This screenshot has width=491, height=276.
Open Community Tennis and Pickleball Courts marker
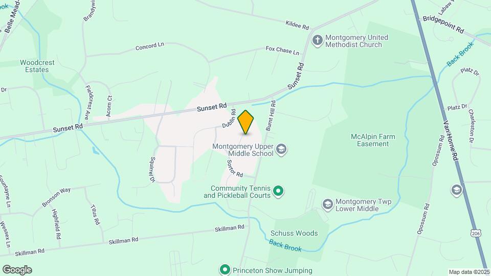coord(278,191)
